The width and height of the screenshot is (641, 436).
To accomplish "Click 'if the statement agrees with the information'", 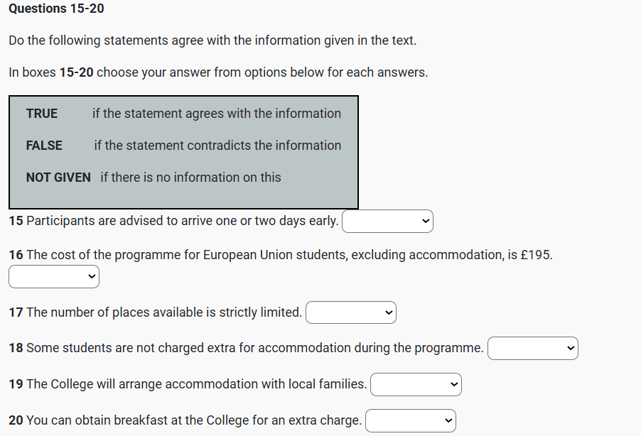I will point(217,114).
